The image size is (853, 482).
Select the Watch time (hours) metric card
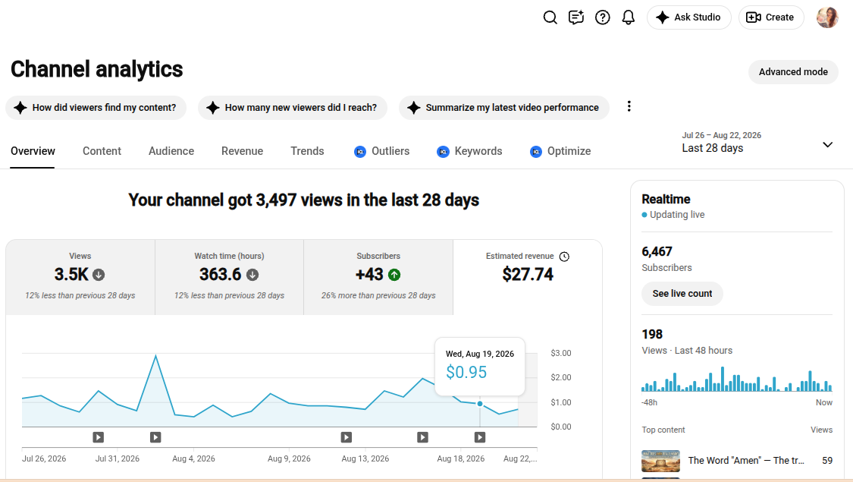pos(229,277)
